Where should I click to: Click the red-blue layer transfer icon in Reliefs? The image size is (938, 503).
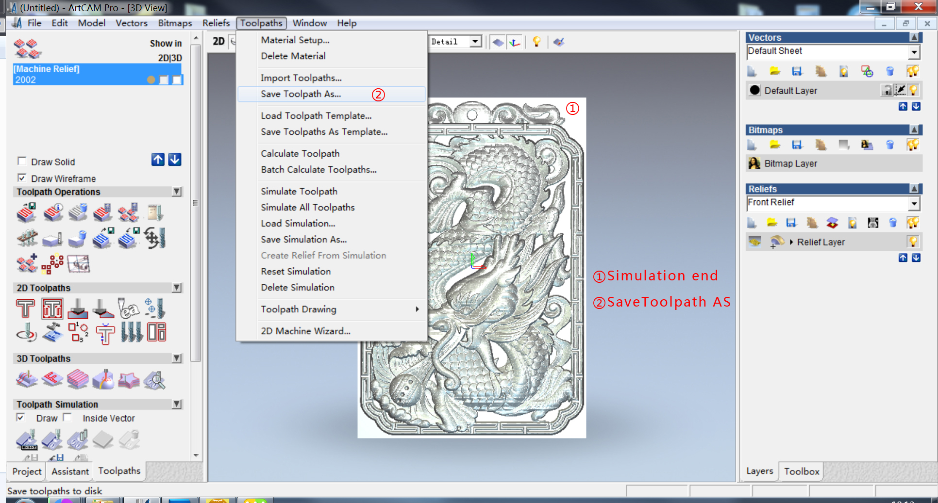point(832,223)
